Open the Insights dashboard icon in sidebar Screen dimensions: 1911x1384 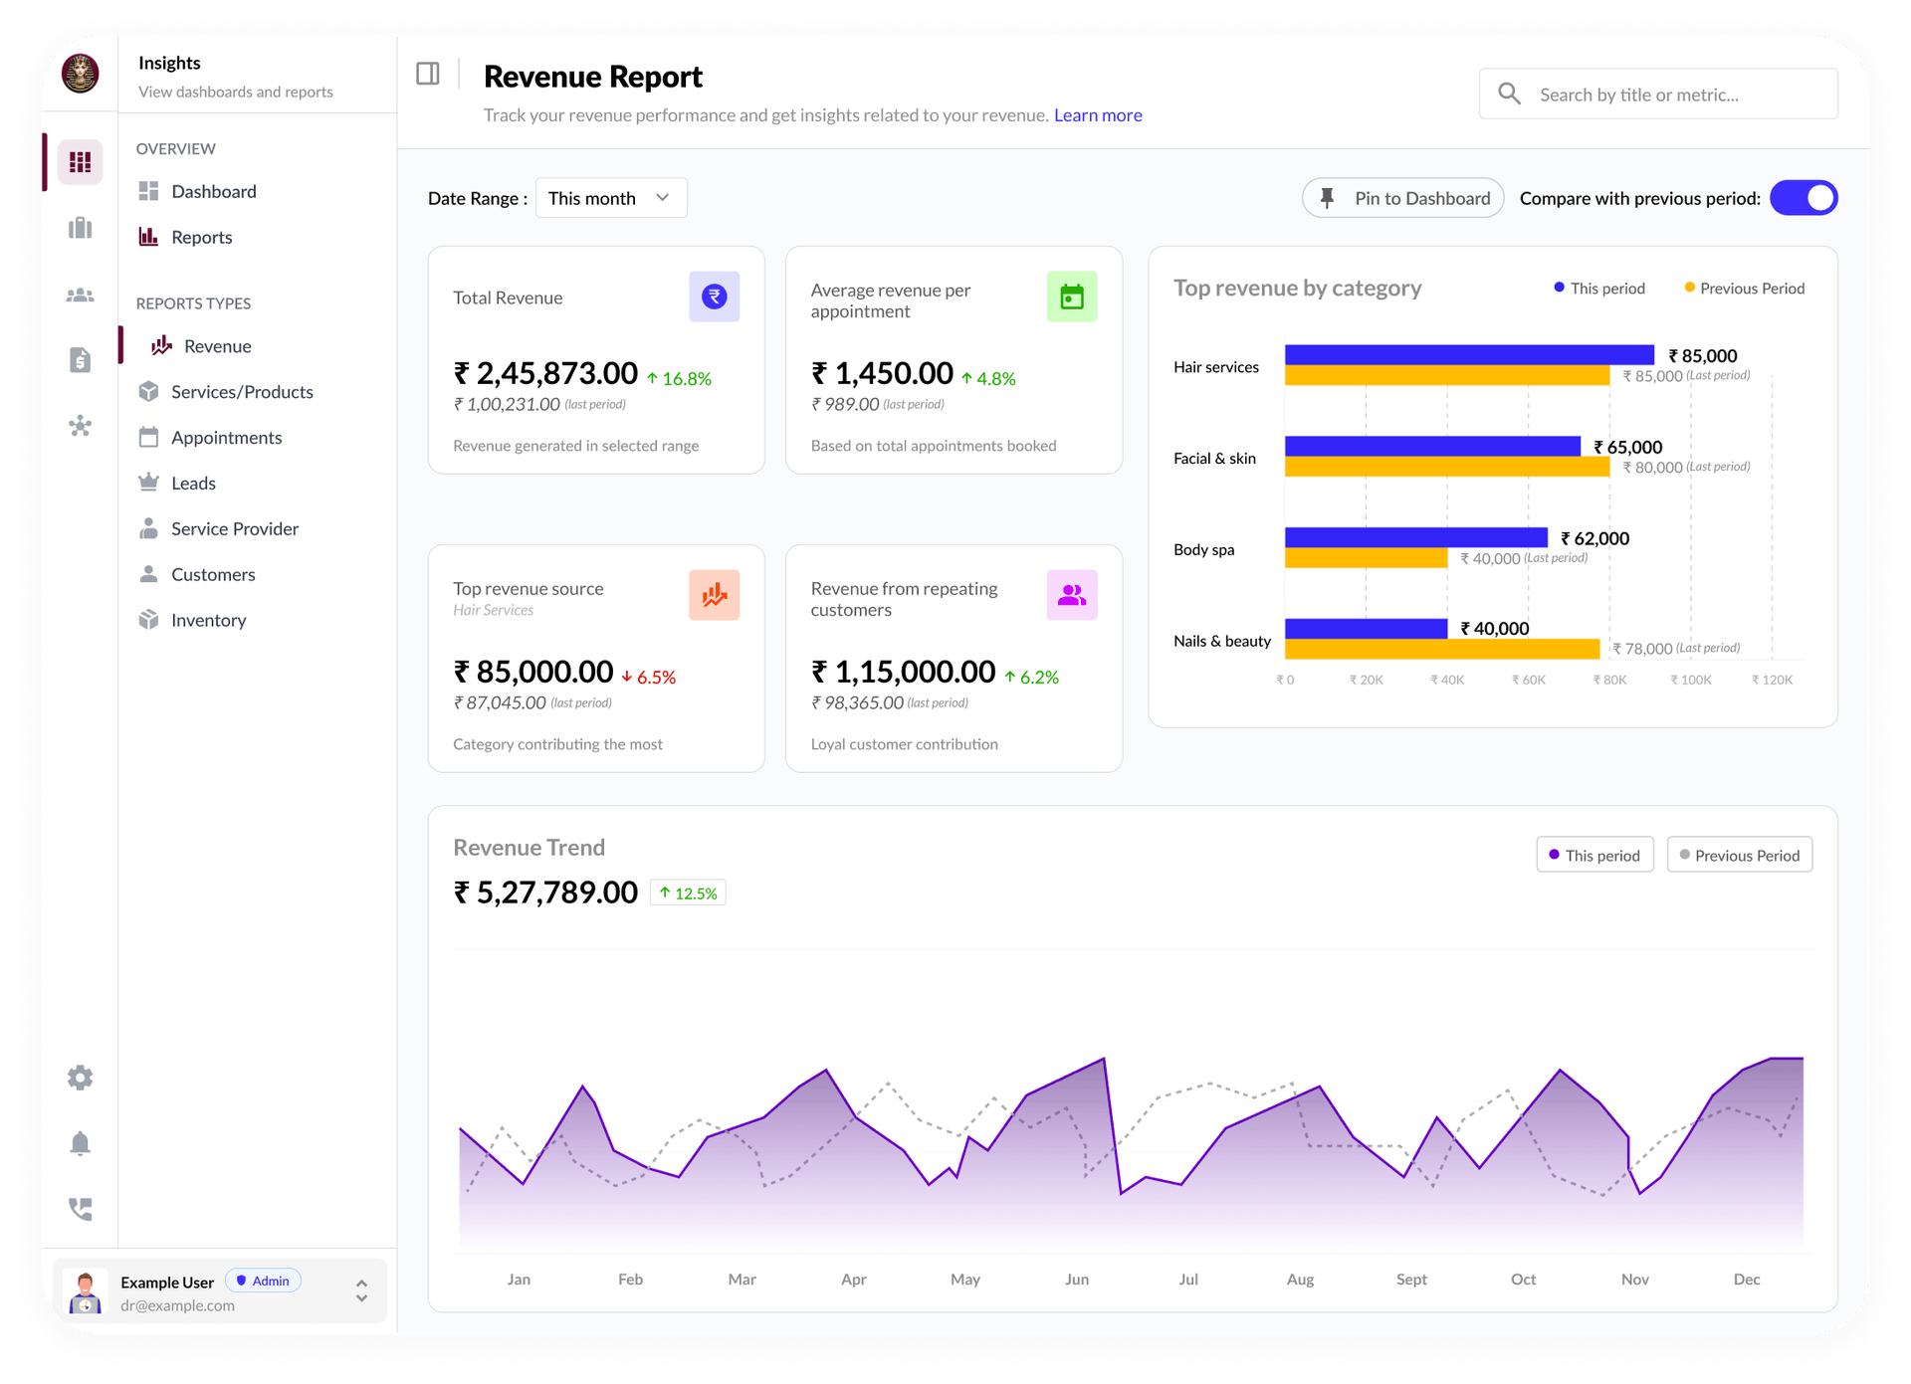tap(80, 161)
